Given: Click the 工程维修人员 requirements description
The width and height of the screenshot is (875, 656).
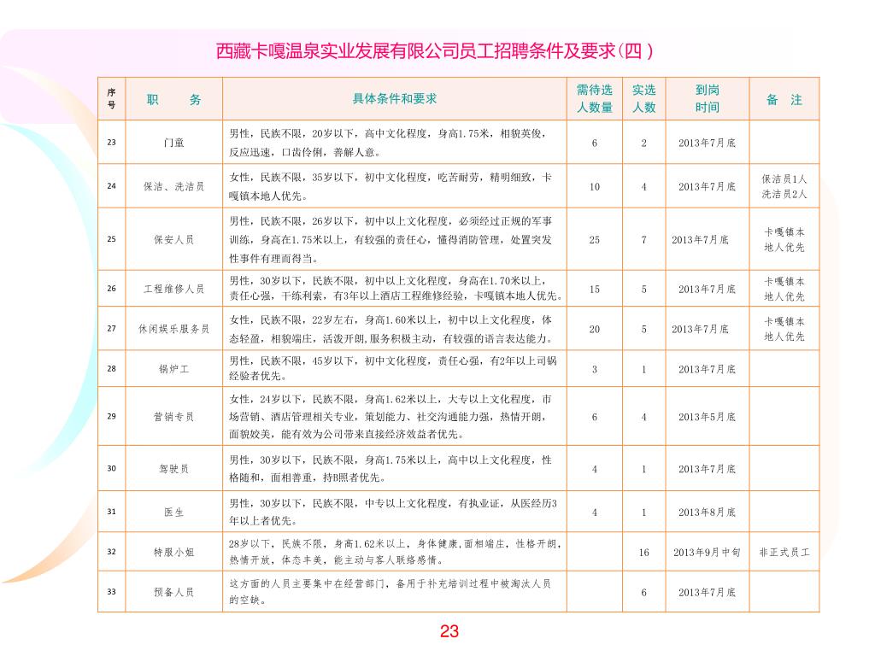Looking at the screenshot, I should pos(396,289).
